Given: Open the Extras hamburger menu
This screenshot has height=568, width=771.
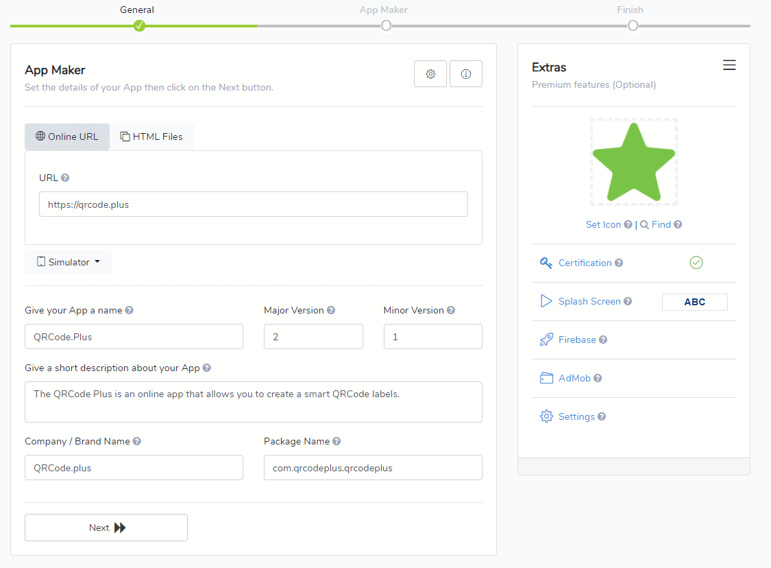Looking at the screenshot, I should pos(729,65).
